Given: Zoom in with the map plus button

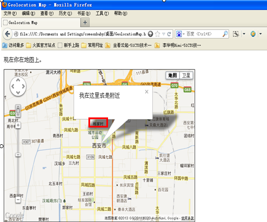Looking at the screenshot, I should [x=18, y=125].
